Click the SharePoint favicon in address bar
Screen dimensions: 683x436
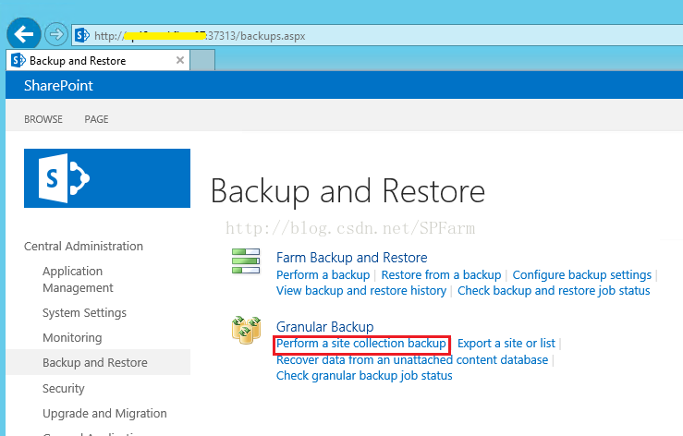tap(82, 35)
